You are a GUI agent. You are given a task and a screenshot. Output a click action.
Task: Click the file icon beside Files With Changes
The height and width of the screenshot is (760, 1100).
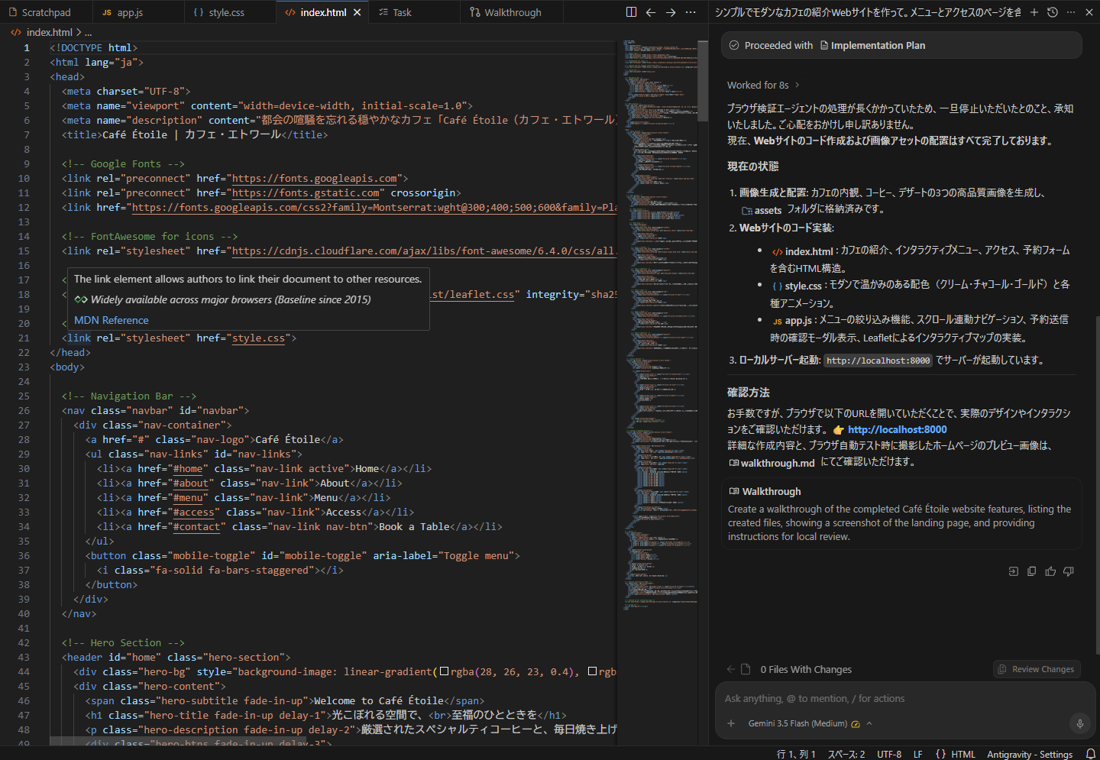tap(746, 669)
